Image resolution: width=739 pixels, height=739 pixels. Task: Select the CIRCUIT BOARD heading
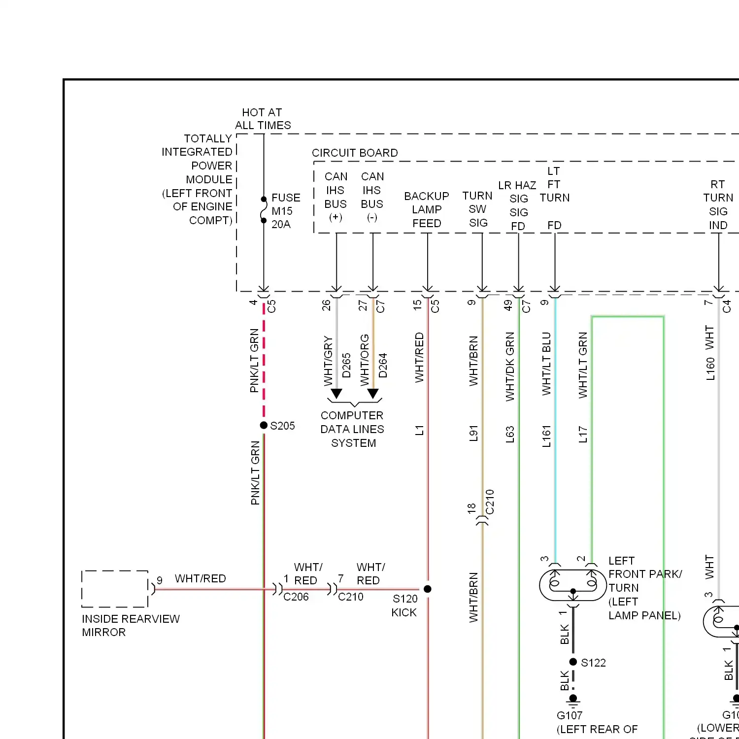point(355,153)
